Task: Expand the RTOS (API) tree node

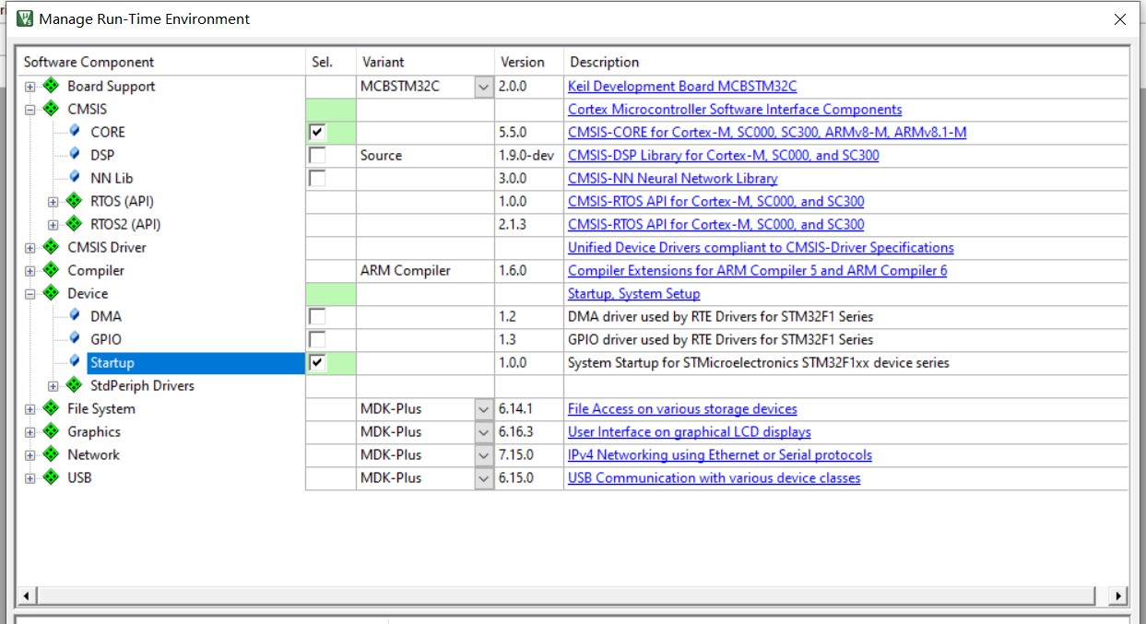Action: pyautogui.click(x=53, y=202)
